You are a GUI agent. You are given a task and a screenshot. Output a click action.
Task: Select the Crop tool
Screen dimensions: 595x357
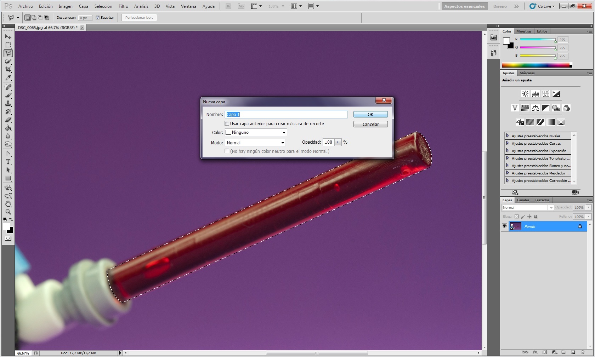(8, 69)
